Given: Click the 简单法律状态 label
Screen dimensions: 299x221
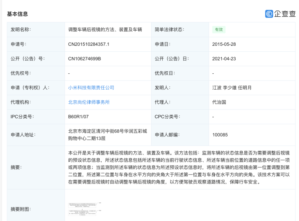Looking at the screenshot, I should (169, 29).
